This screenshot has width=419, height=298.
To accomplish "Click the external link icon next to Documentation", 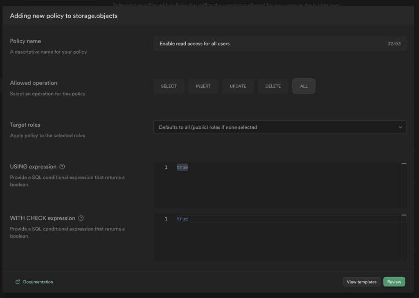I will point(18,282).
